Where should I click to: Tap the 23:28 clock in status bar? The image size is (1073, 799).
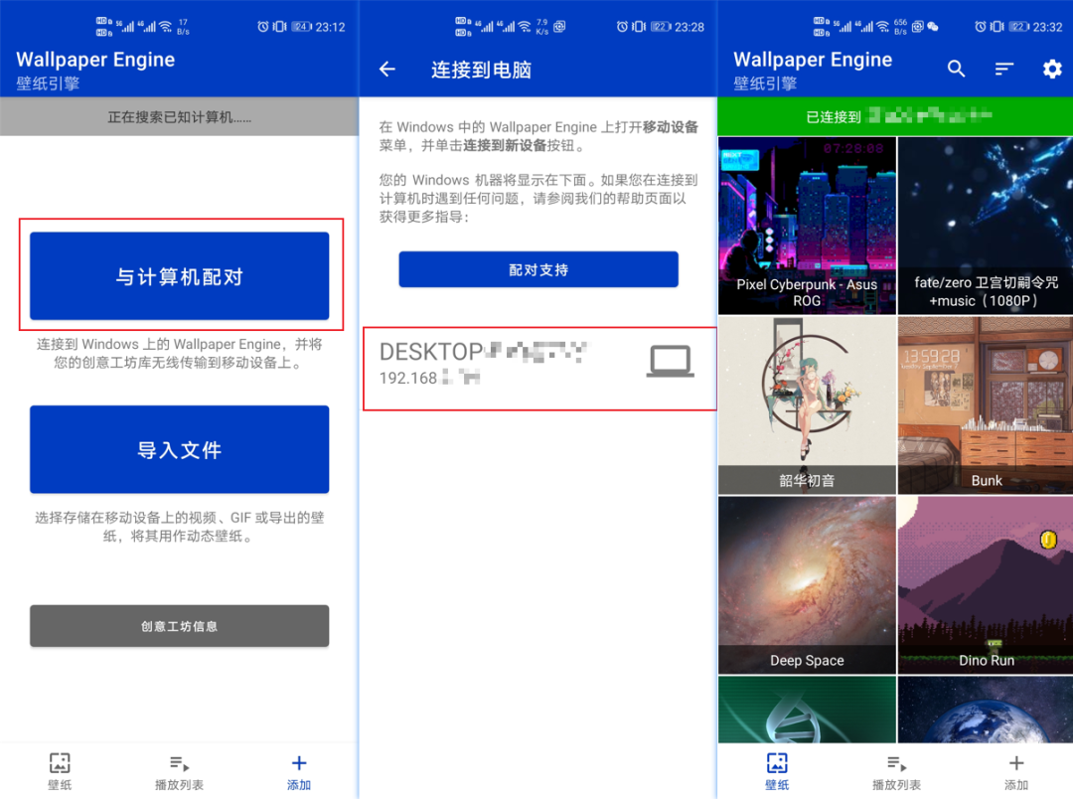(690, 28)
